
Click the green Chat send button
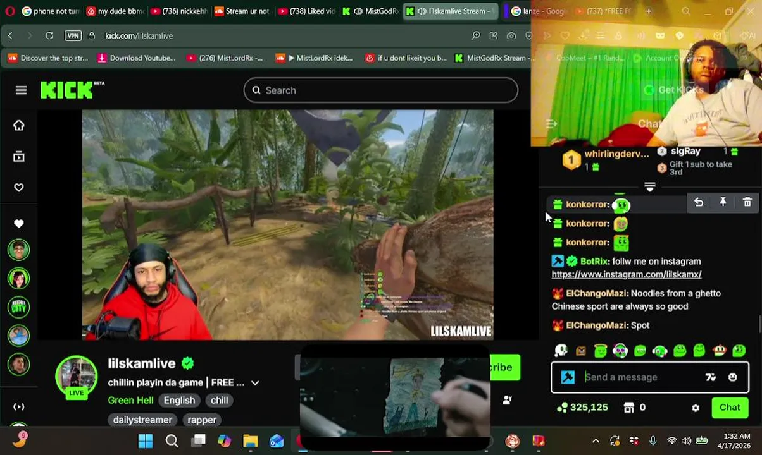(730, 408)
